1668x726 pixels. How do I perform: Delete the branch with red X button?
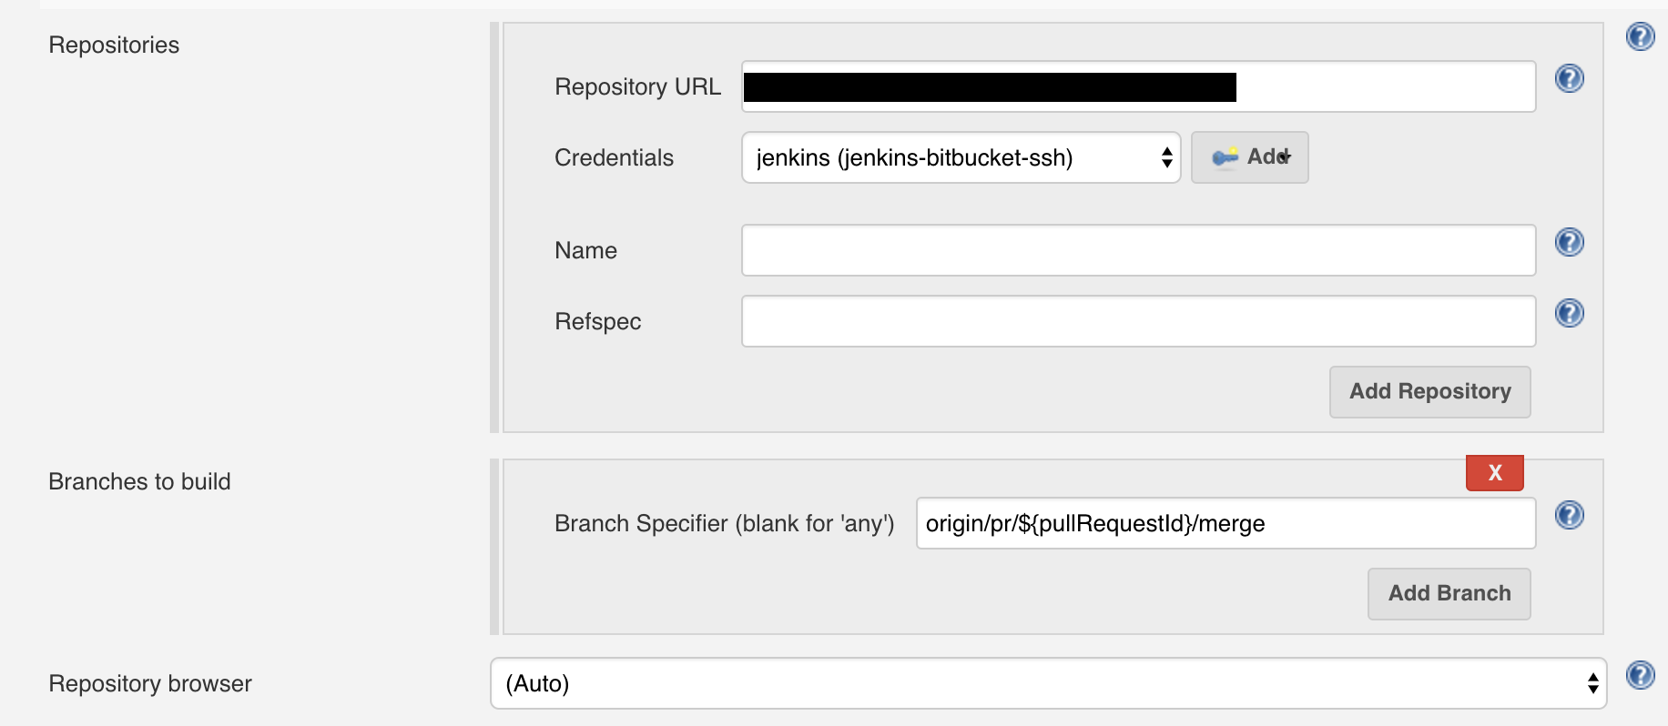click(x=1494, y=472)
